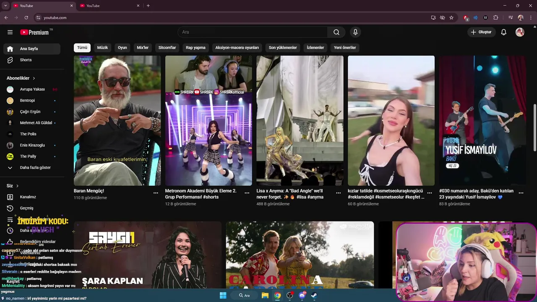Viewport: 537px width, 302px height.
Task: Open options for Metronom Akademi short
Action: click(x=247, y=193)
